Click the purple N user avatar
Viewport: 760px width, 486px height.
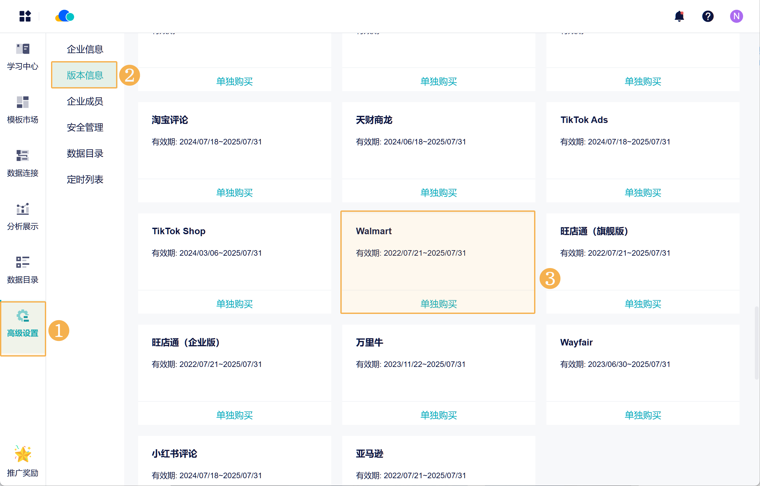click(x=736, y=16)
